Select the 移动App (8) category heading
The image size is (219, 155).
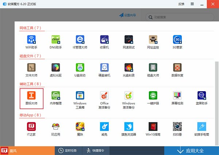pyautogui.click(x=30, y=115)
